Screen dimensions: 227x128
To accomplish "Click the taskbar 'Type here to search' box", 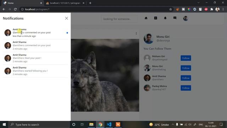I will click(39, 124).
